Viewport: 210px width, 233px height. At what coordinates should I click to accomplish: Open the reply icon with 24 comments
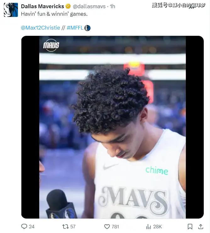tap(24, 226)
